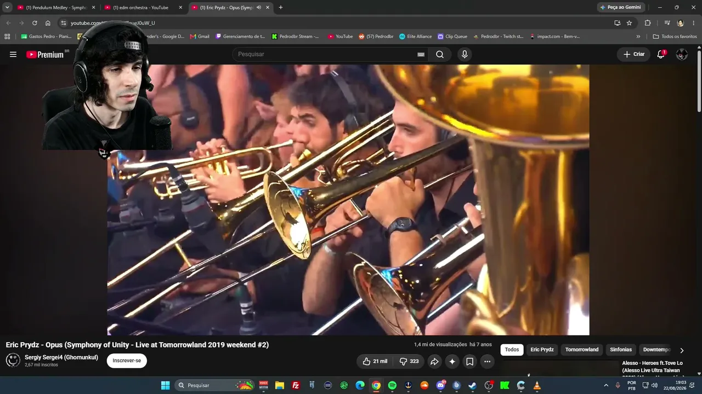Launch VLC from the taskbar
Viewport: 702px width, 394px height.
tap(537, 385)
